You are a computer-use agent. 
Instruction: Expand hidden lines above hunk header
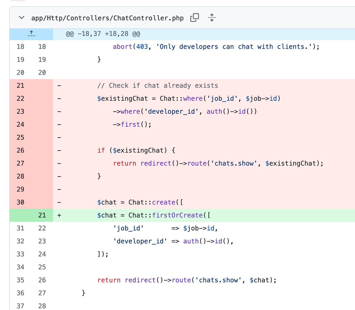31,34
